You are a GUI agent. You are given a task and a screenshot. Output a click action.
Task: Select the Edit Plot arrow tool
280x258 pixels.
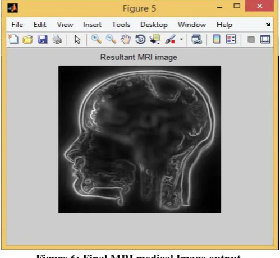(77, 39)
